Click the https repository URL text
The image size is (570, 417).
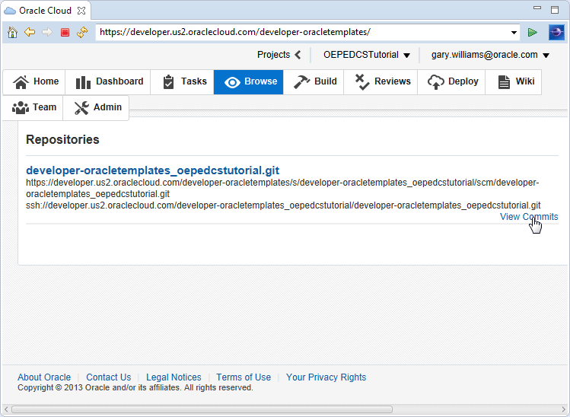pos(282,188)
